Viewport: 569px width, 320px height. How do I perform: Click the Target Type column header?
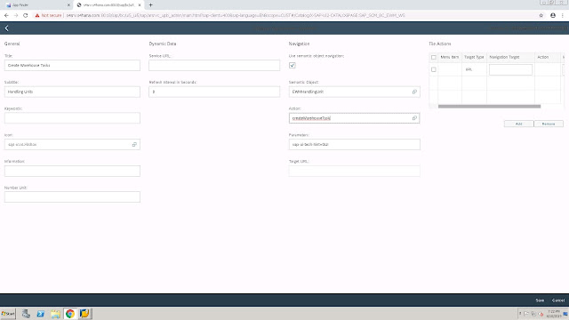(x=474, y=57)
